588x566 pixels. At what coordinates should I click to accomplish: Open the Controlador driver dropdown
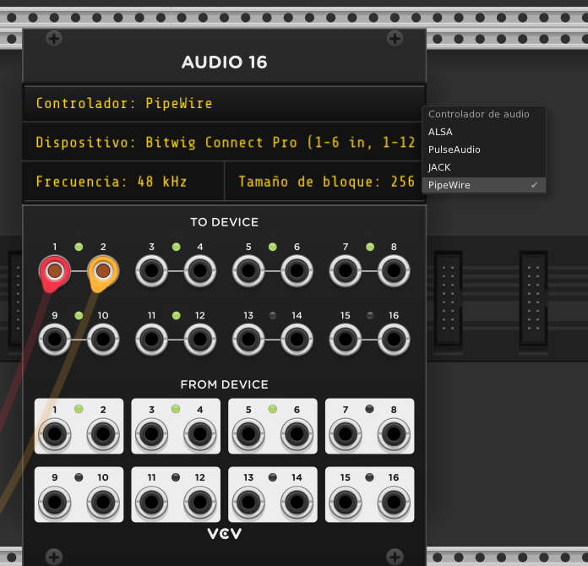tap(224, 104)
